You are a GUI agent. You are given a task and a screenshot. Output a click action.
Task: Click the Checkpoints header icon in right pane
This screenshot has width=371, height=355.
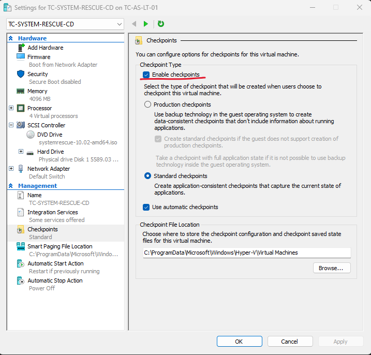pos(139,40)
